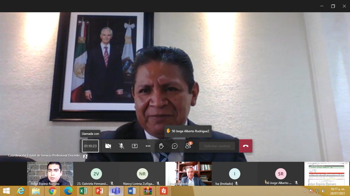Click the organizer badge icon beside Coordinación Estatal
Image resolution: width=350 pixels, height=196 pixels.
coord(85,156)
